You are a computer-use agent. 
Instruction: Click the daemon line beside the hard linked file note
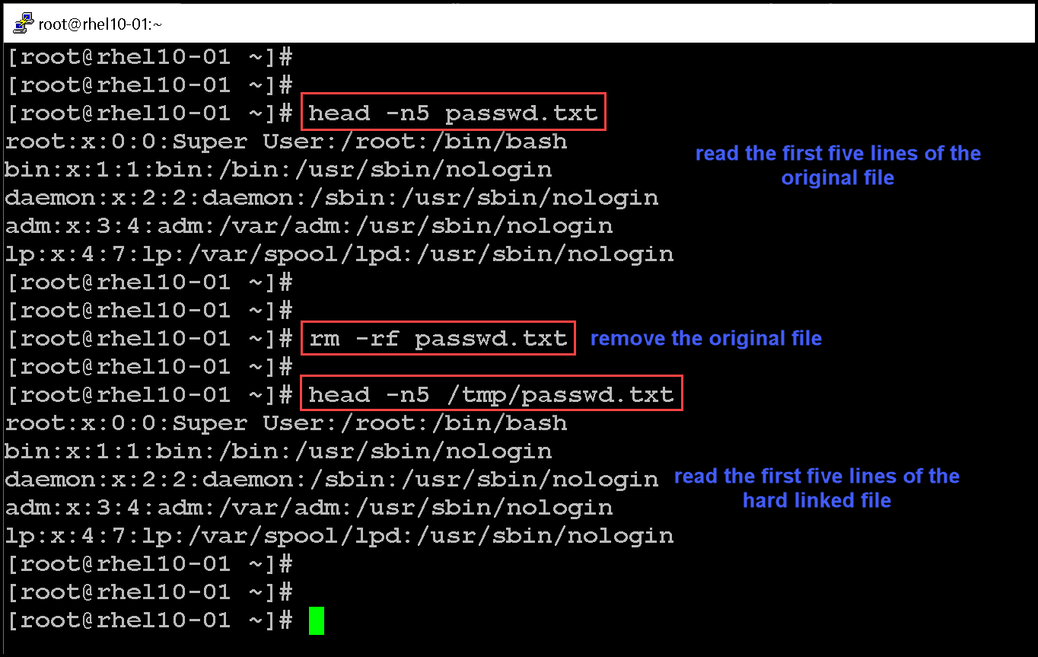(331, 480)
